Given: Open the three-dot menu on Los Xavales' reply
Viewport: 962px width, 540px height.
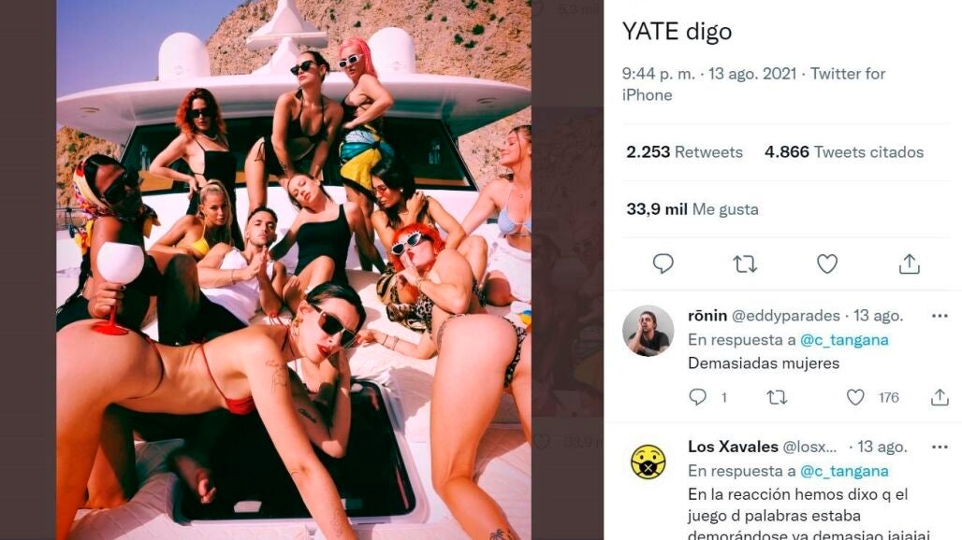Looking at the screenshot, I should 940,447.
